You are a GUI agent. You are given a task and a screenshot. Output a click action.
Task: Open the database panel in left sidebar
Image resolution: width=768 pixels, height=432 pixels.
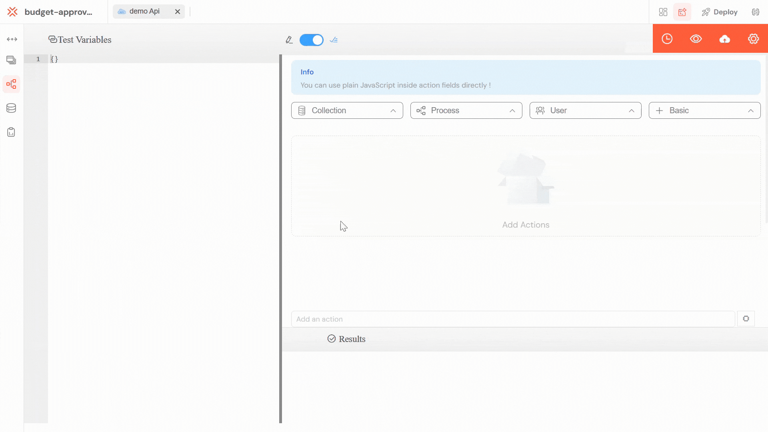pyautogui.click(x=12, y=108)
